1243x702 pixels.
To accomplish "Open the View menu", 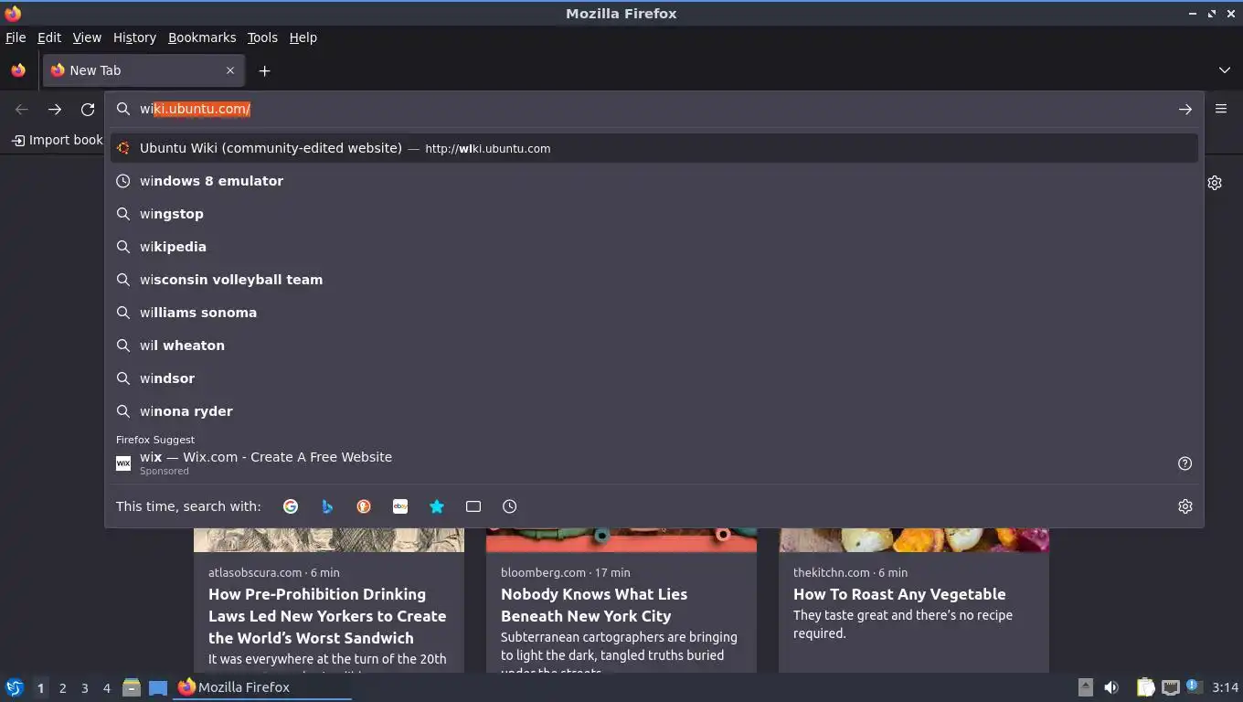I will [x=87, y=37].
